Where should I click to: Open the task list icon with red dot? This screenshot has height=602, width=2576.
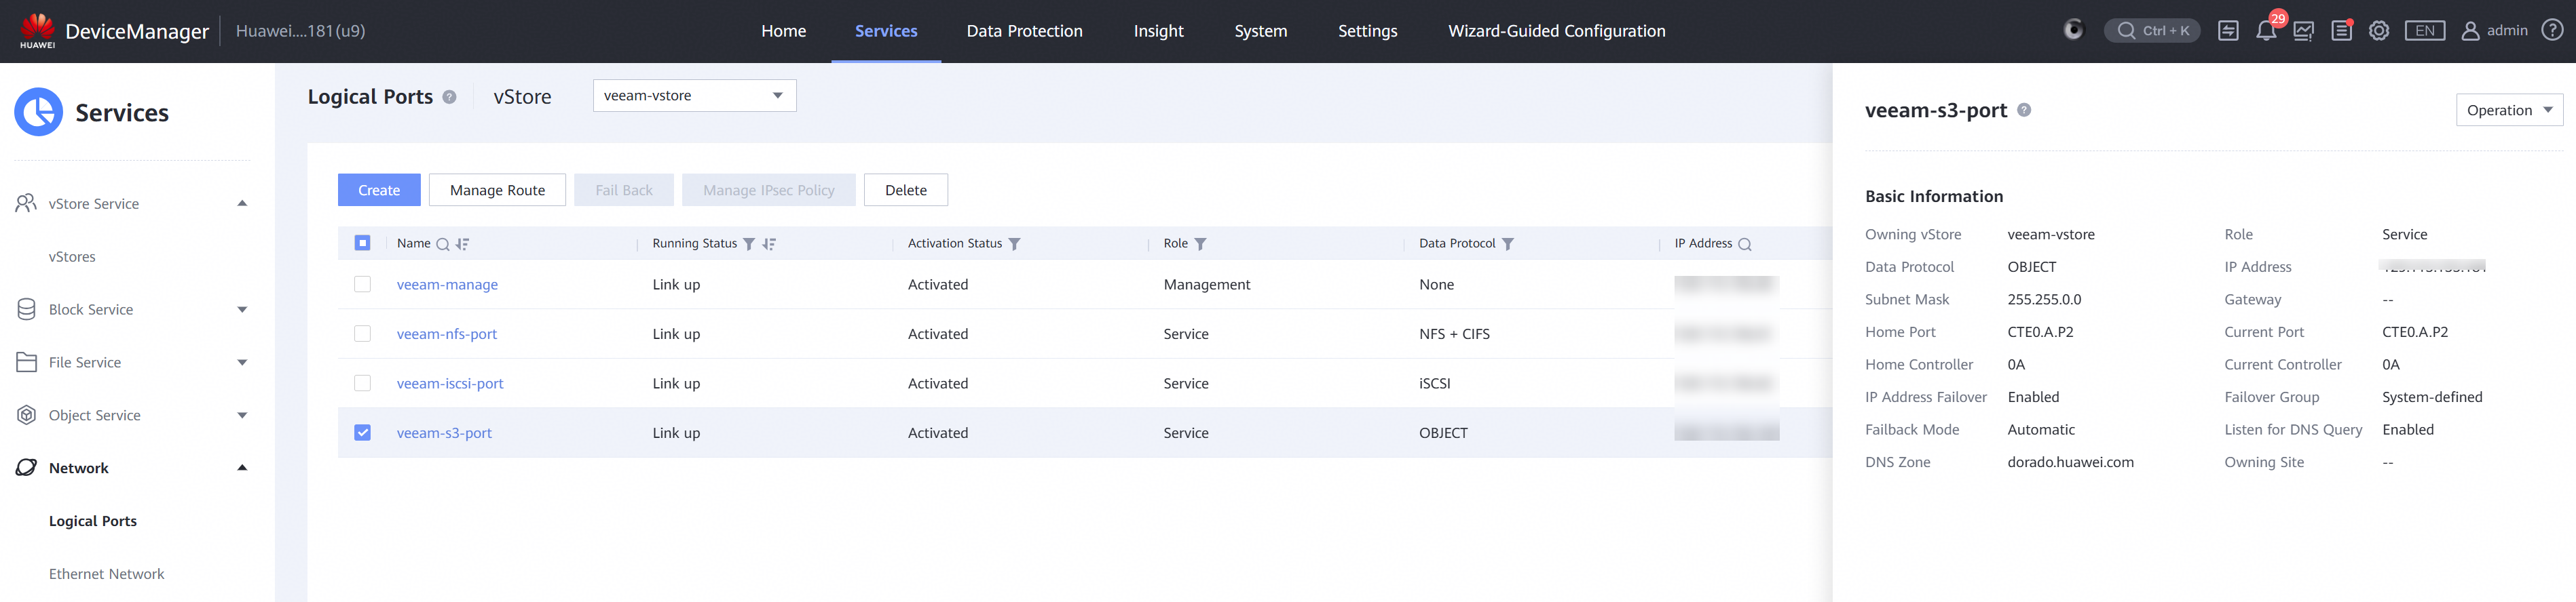coord(2342,31)
